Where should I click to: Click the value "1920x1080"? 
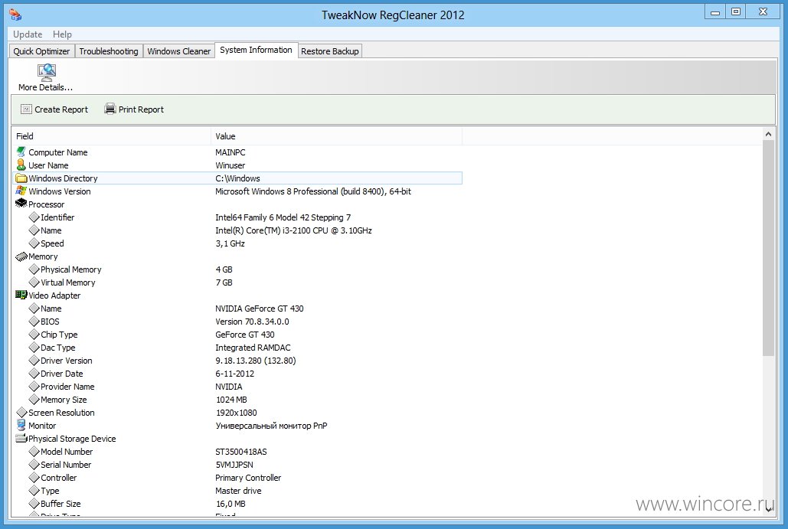coord(236,413)
